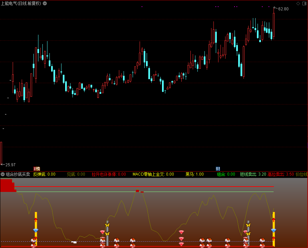Click blue diamond on the first yellow signal bar

click(x=35, y=230)
